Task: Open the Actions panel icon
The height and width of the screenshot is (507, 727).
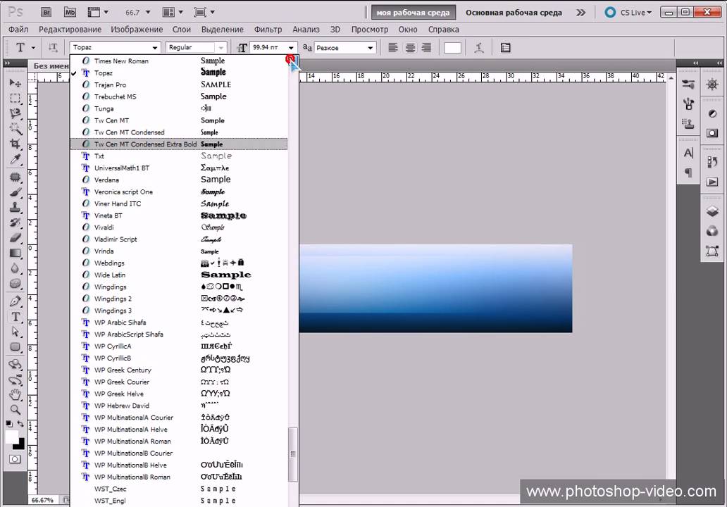Action: (712, 182)
